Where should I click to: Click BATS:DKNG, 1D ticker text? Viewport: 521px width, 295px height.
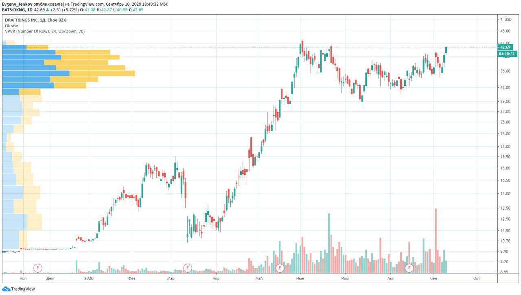pyautogui.click(x=17, y=9)
